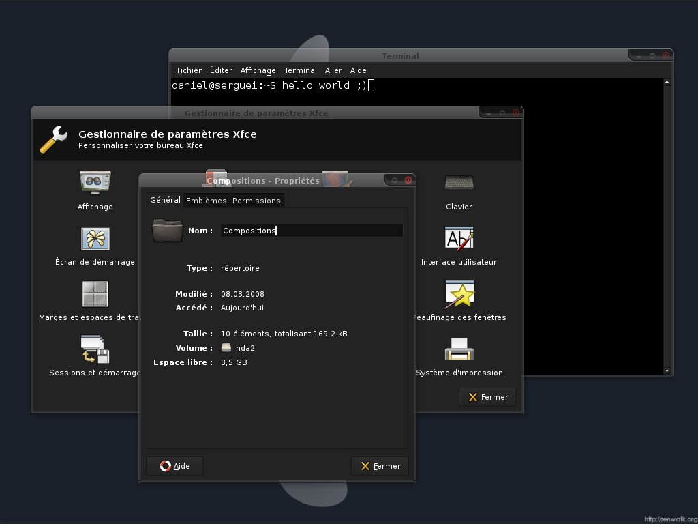
Task: Open Marges et espaces de travail icon
Action: coord(95,294)
